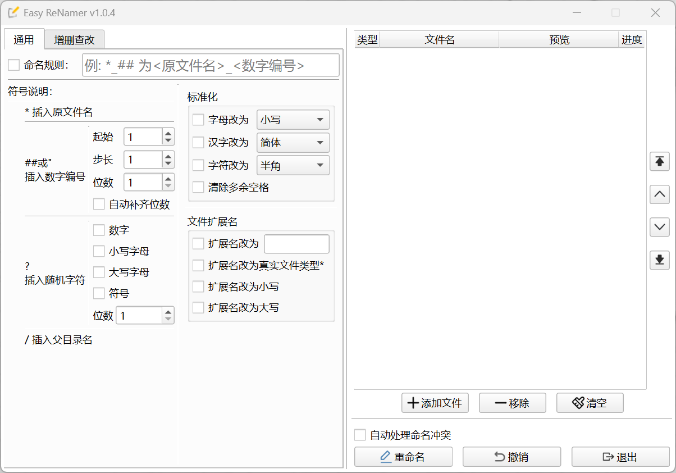Click the 重命名 rename button
Screen dimensions: 676x473
[x=403, y=457]
